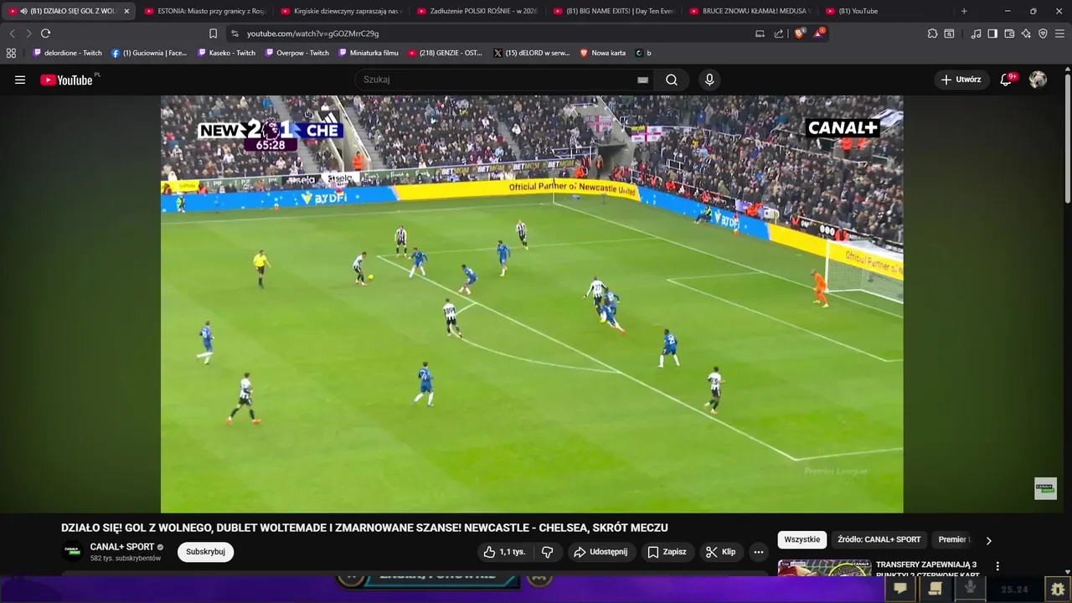Image resolution: width=1072 pixels, height=603 pixels.
Task: Click the video player frame
Action: click(532, 304)
